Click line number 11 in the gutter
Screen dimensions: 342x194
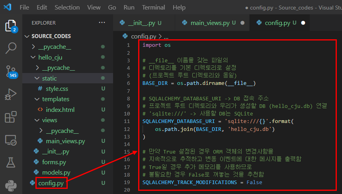tap(127, 121)
